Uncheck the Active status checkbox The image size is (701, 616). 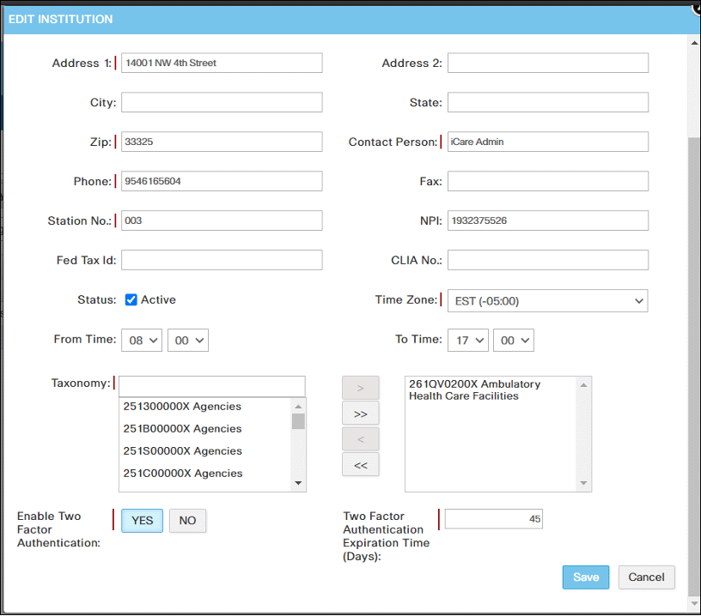[131, 300]
